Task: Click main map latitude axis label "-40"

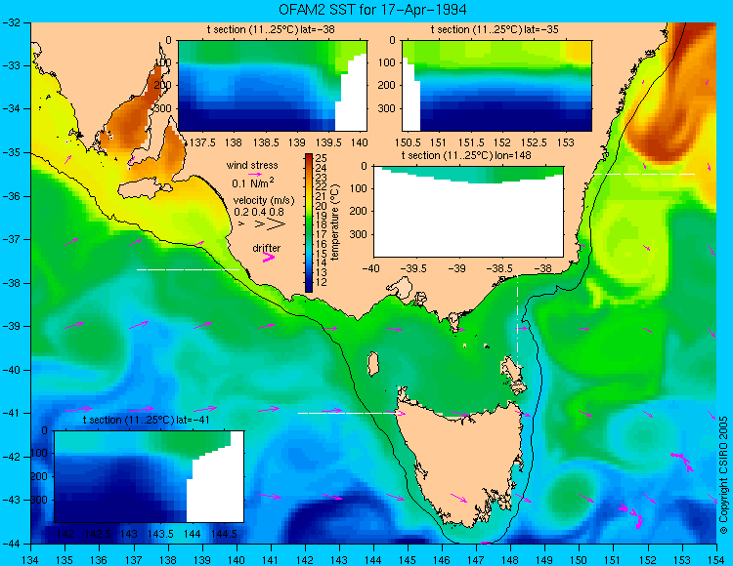Action: 11,370
